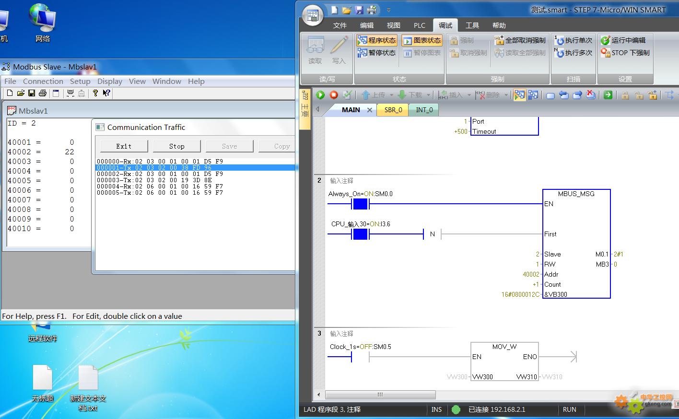This screenshot has height=419, width=679.
Task: Open the PLC ribbon tab
Action: (x=420, y=25)
